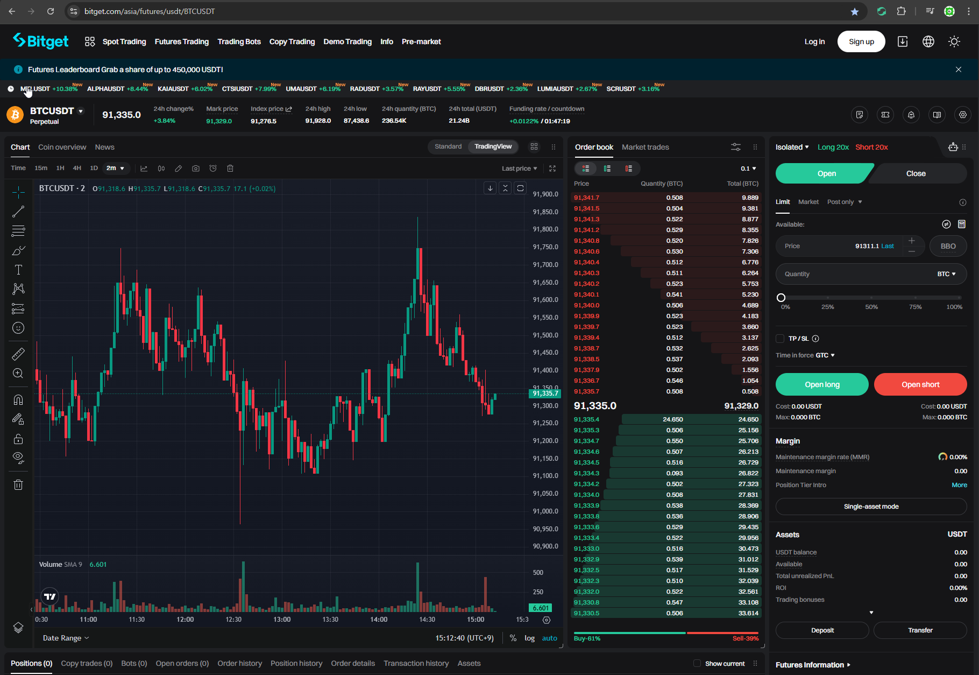Image resolution: width=979 pixels, height=675 pixels.
Task: Open trading preferences gear icon
Action: 963,115
